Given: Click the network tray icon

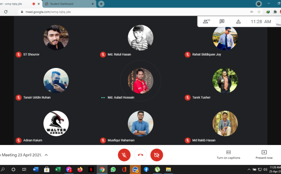Looking at the screenshot, I should click(260, 169).
